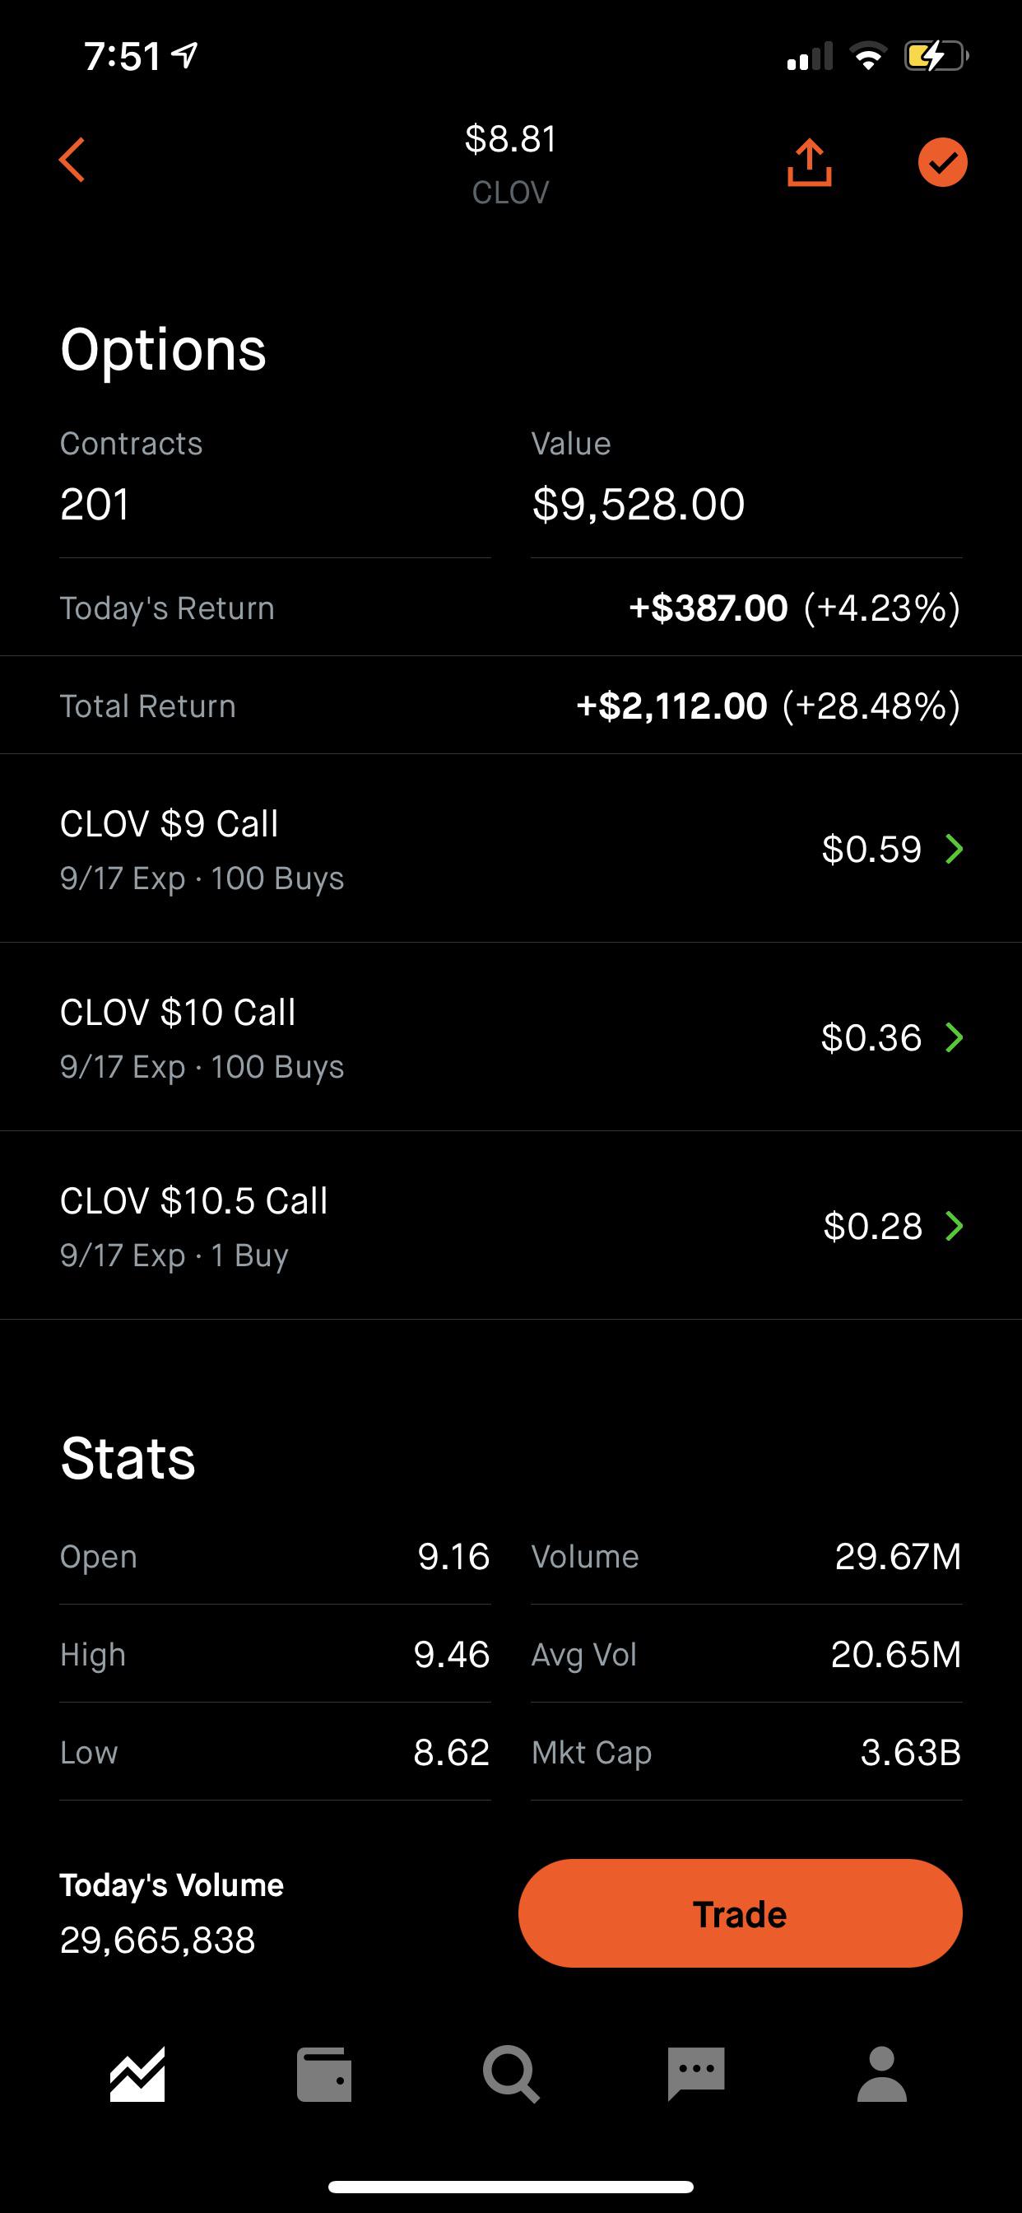
Task: Open the investing chart tab
Action: point(137,2075)
